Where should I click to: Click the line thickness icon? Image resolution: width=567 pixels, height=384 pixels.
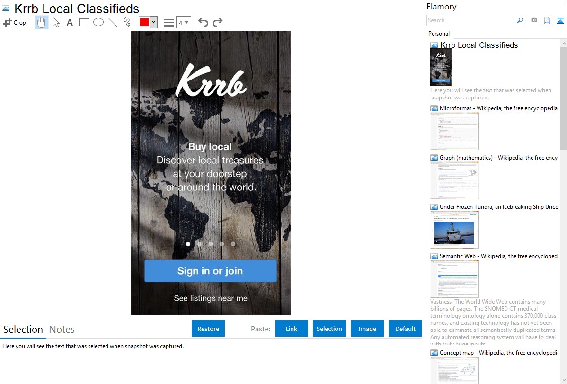(x=168, y=22)
